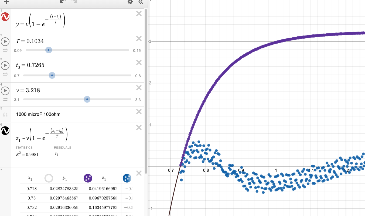Toggle purple z1 column points

[88, 178]
